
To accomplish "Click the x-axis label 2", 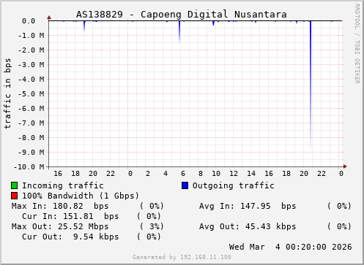I will click(x=148, y=174).
